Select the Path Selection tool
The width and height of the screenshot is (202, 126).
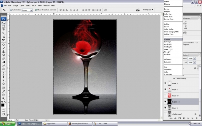(x=3, y=80)
